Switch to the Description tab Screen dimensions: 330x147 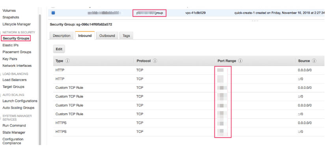(x=62, y=36)
